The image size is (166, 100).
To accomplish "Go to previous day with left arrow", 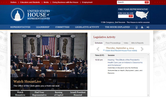I will (98, 49).
